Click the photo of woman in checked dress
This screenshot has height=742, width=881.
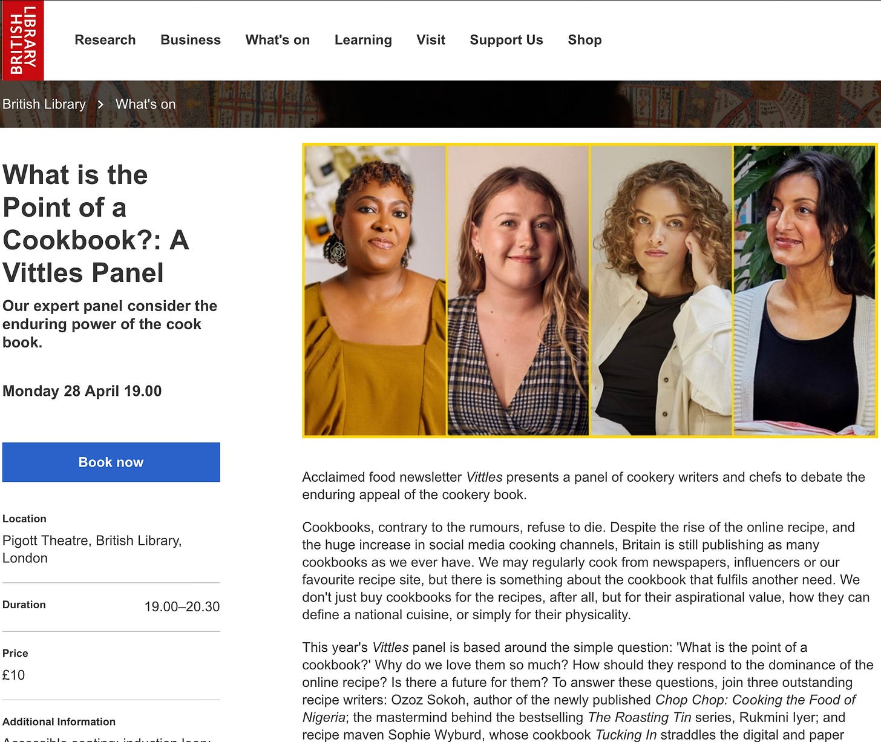coord(519,291)
